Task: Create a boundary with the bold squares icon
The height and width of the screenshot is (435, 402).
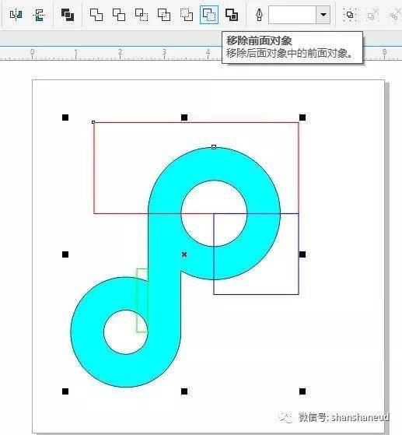Action: point(232,15)
